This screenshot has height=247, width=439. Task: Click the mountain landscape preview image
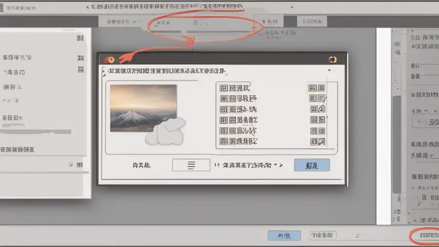[143, 108]
